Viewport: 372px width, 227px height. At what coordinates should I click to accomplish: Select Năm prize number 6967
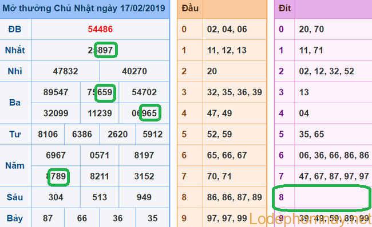[56, 155]
